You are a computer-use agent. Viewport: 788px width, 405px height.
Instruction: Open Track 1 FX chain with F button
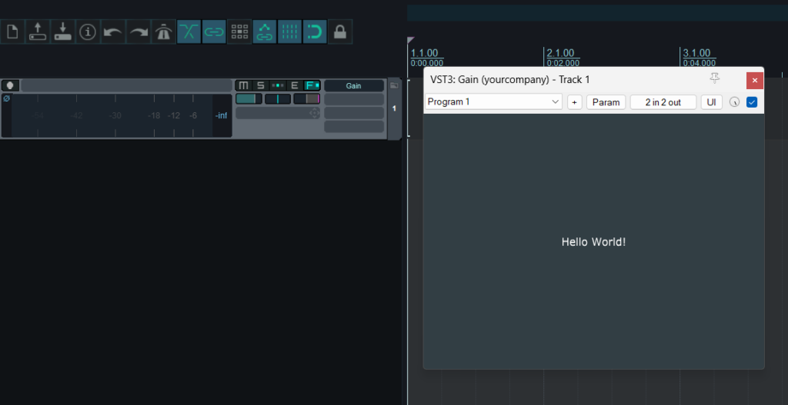pos(312,85)
